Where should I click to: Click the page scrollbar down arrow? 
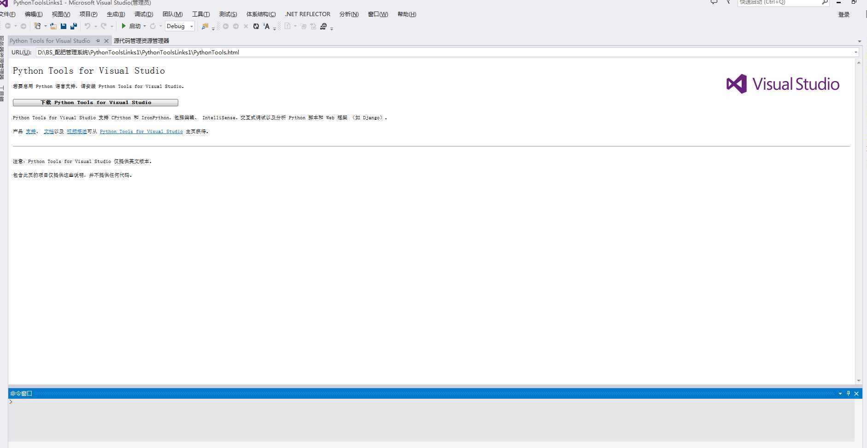859,381
